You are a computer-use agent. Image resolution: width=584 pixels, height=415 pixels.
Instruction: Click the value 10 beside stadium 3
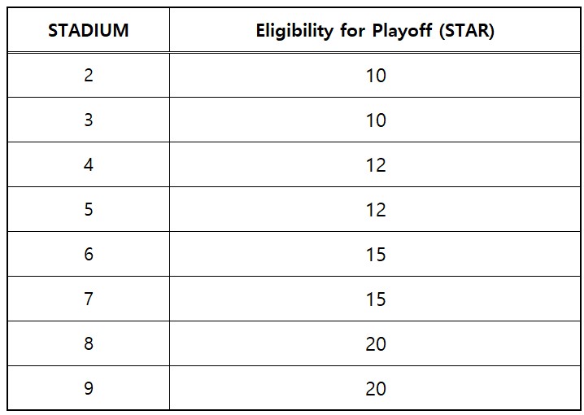pos(376,120)
